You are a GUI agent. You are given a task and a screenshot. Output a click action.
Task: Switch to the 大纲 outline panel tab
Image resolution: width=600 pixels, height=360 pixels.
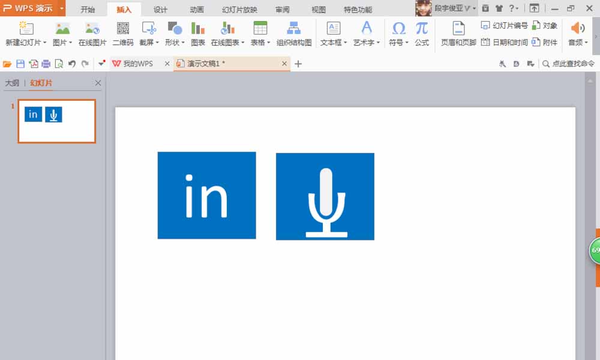pos(12,83)
